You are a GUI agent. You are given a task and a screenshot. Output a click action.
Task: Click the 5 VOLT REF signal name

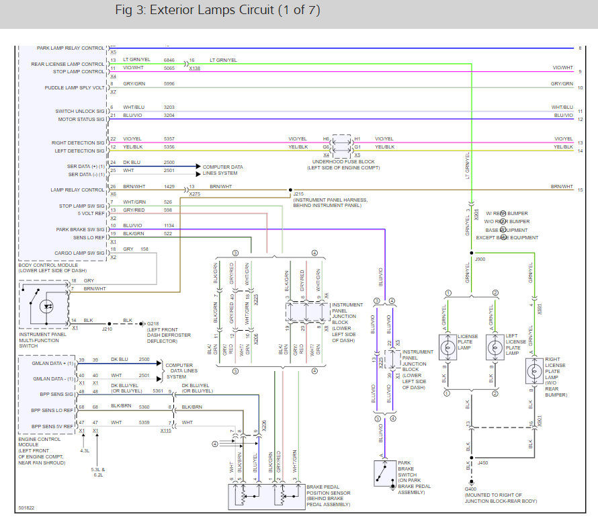coord(91,214)
